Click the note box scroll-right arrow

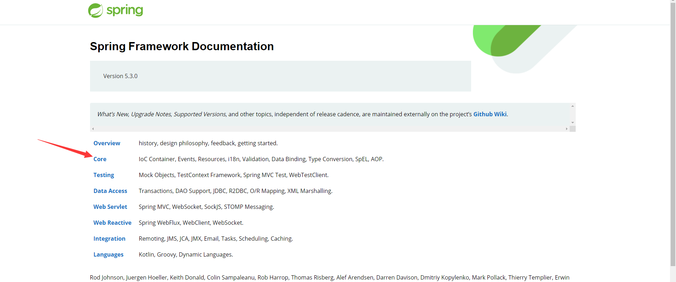(x=567, y=129)
